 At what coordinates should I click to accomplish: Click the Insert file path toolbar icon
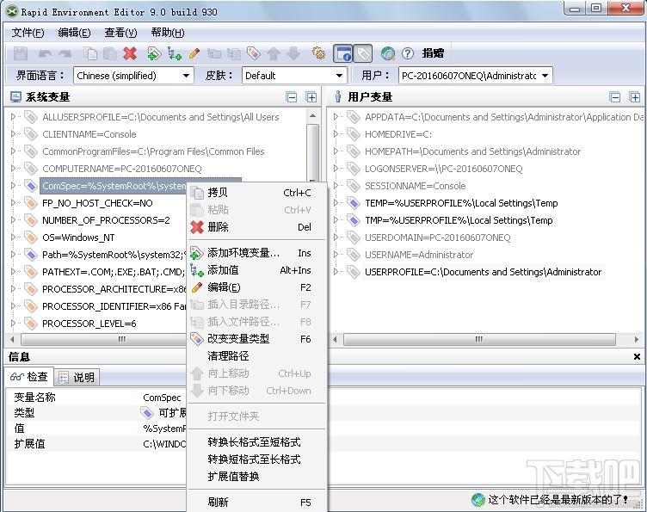(x=233, y=53)
